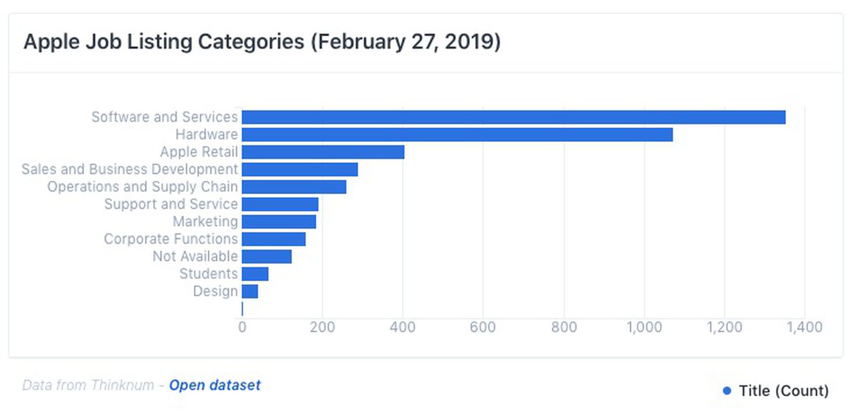852x411 pixels.
Task: Click the chart title heading text
Action: [262, 41]
